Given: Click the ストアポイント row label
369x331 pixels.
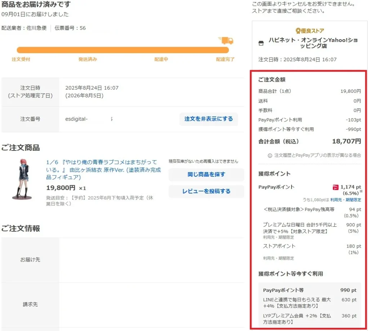Looking at the screenshot, I should pyautogui.click(x=279, y=246).
